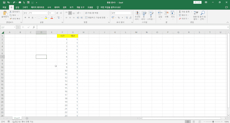This screenshot has width=230, height=123.
Task: Click the Format Painter (서식 복사) button
Action: (x=15, y=19)
